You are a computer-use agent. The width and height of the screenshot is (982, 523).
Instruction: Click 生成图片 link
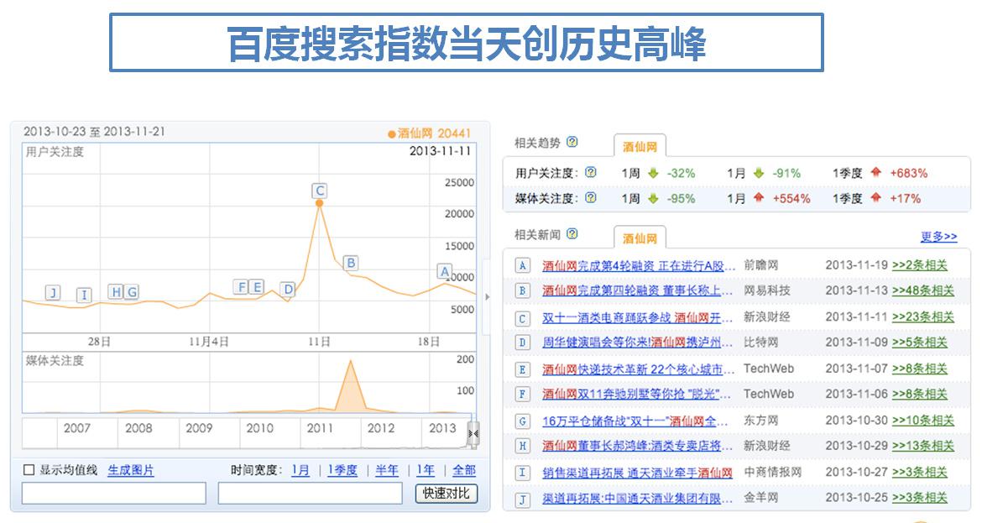coord(131,470)
